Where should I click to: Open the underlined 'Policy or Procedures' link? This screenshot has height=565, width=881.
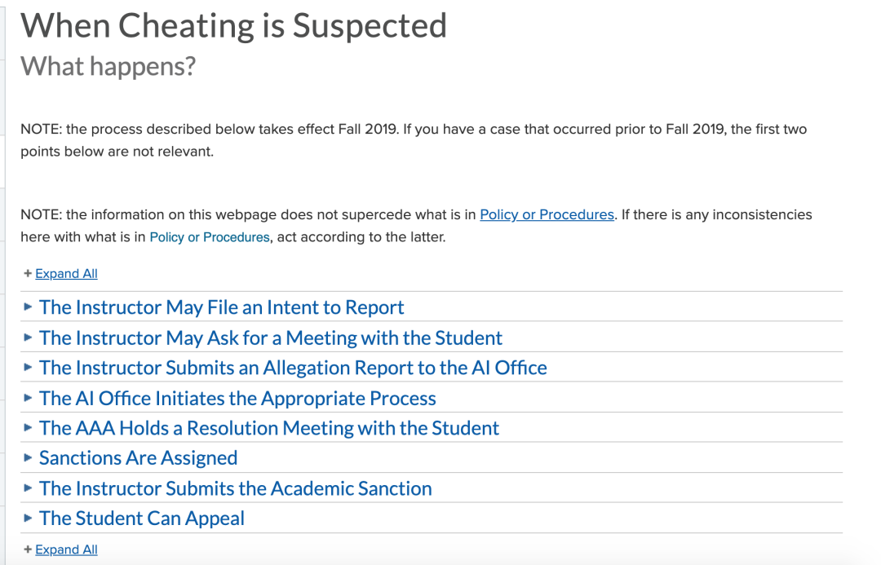(546, 215)
